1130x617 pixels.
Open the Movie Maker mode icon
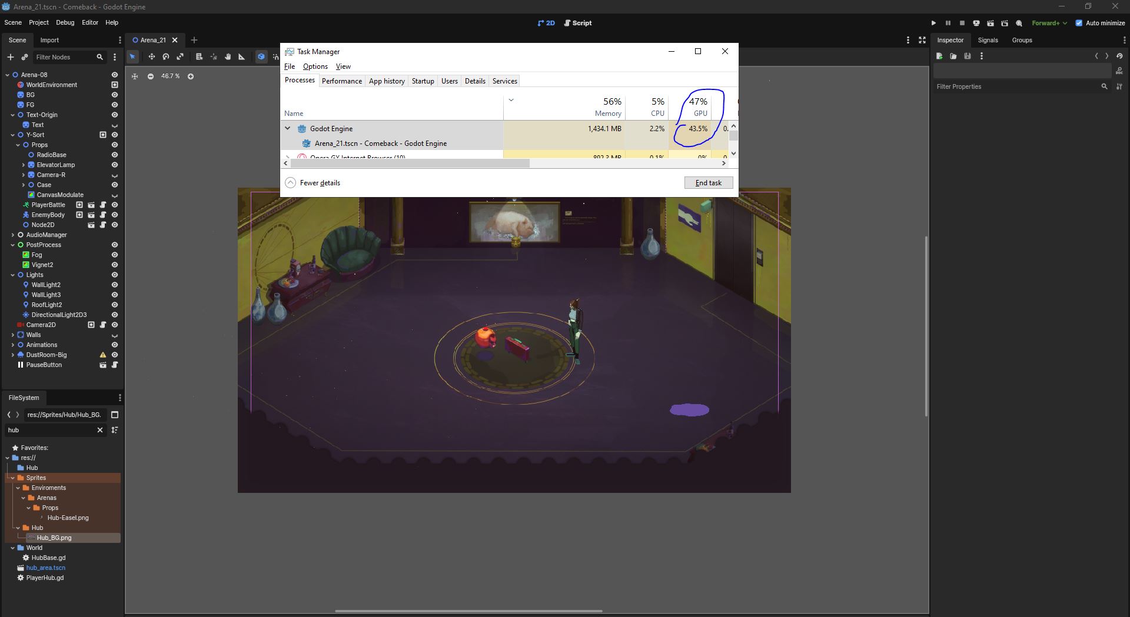pos(1019,23)
